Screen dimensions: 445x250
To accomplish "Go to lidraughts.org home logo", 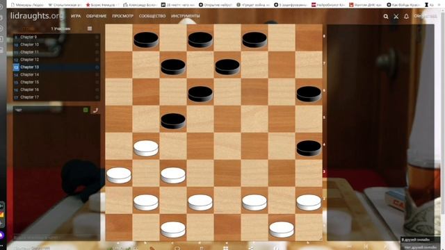I will click(37, 16).
